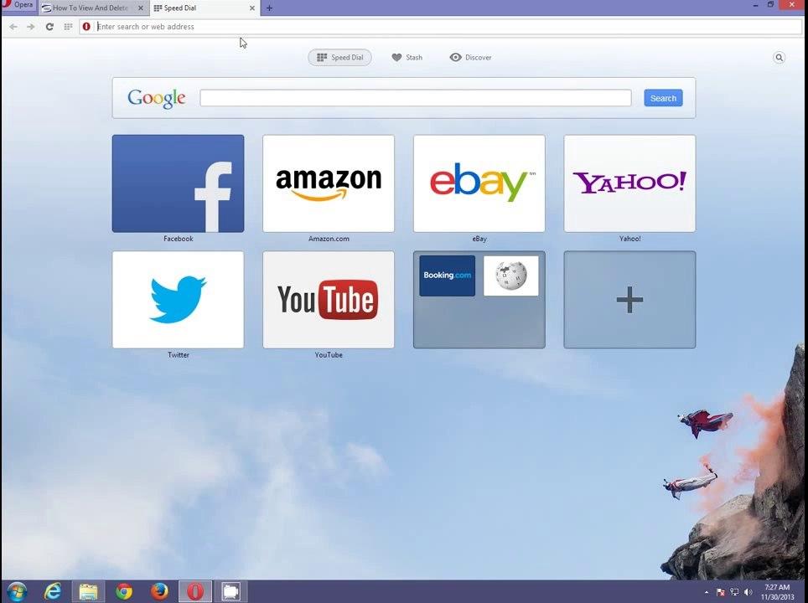Open the YouTube speed dial tile

(x=329, y=300)
